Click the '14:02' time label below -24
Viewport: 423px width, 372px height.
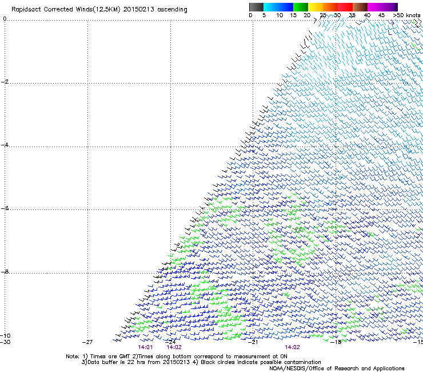point(174,347)
